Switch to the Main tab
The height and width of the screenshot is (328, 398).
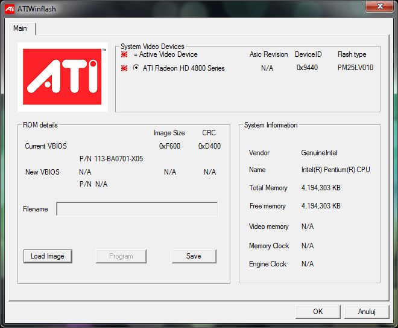click(20, 28)
